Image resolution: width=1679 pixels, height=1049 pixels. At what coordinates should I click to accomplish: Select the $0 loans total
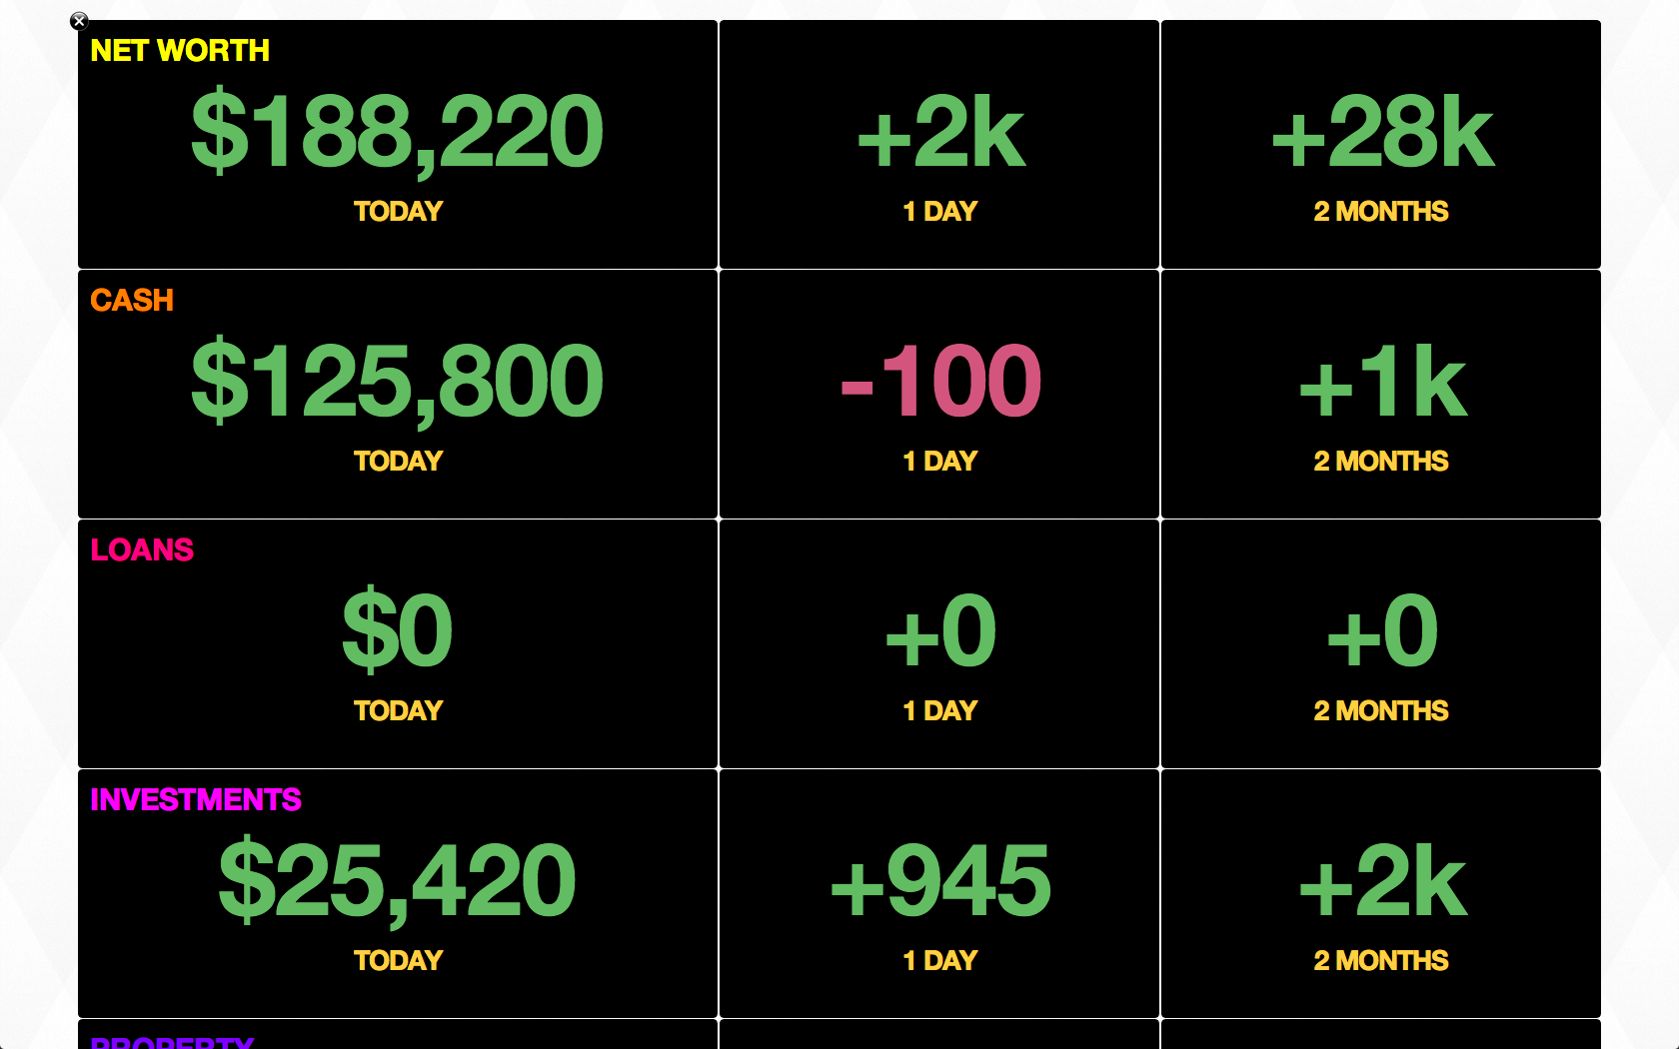pyautogui.click(x=398, y=631)
